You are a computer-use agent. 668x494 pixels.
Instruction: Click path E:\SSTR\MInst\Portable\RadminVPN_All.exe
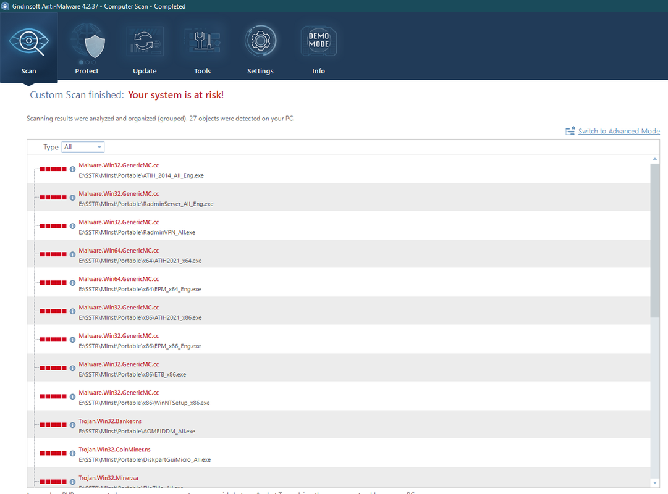[x=137, y=233]
